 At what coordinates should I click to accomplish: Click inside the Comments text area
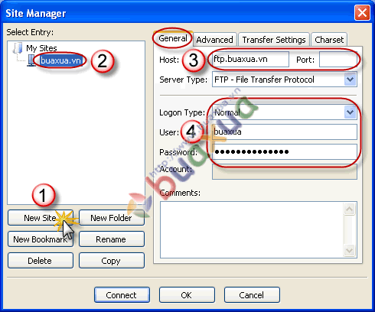pos(252,229)
